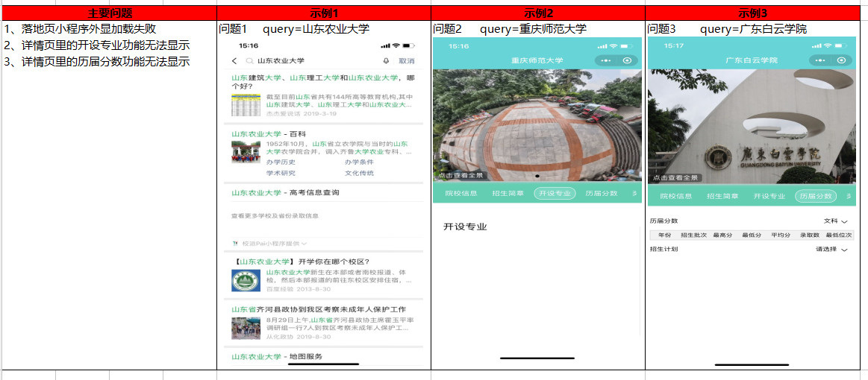868x380 pixels.
Task: Select 院校信息 tab on 重庆师范大学 page
Action: (x=462, y=193)
